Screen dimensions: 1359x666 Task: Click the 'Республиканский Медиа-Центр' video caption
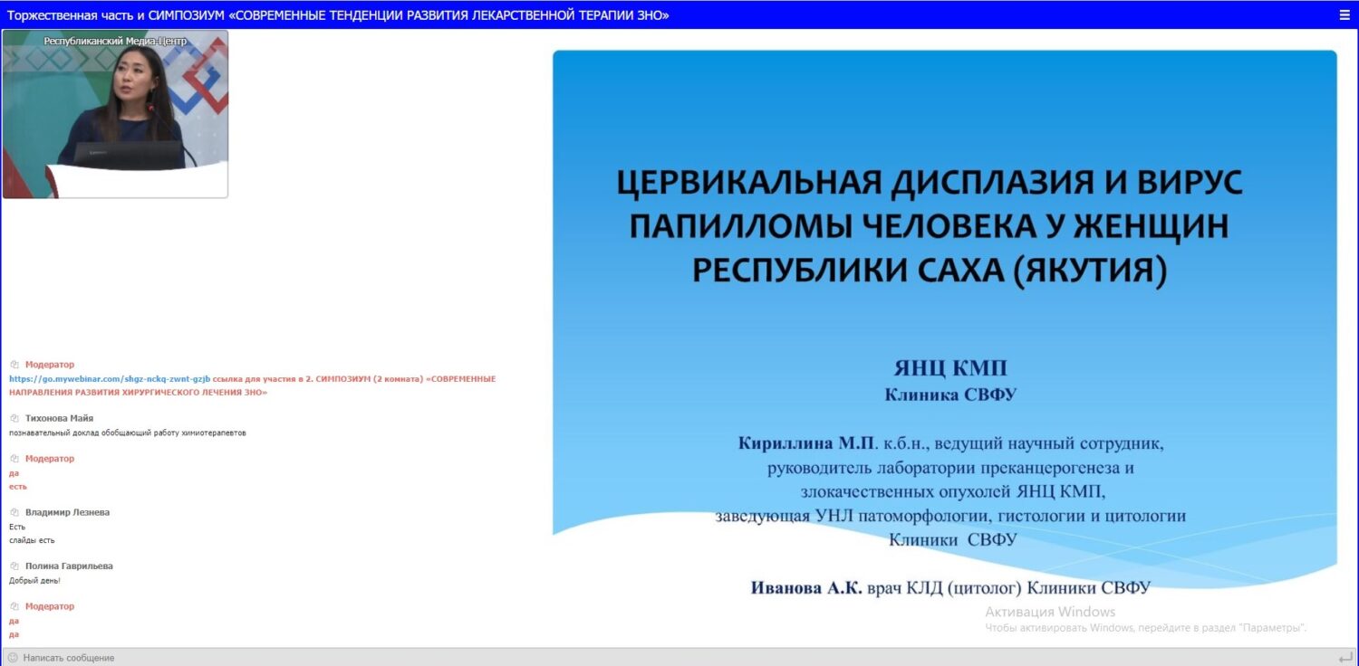click(x=115, y=42)
